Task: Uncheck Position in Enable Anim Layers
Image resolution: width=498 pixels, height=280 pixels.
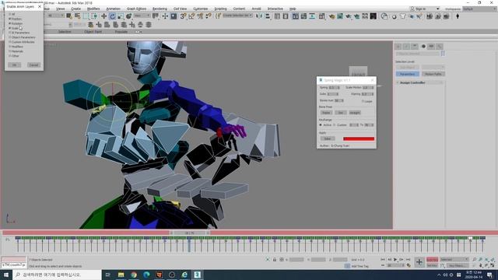Action: 10,19
